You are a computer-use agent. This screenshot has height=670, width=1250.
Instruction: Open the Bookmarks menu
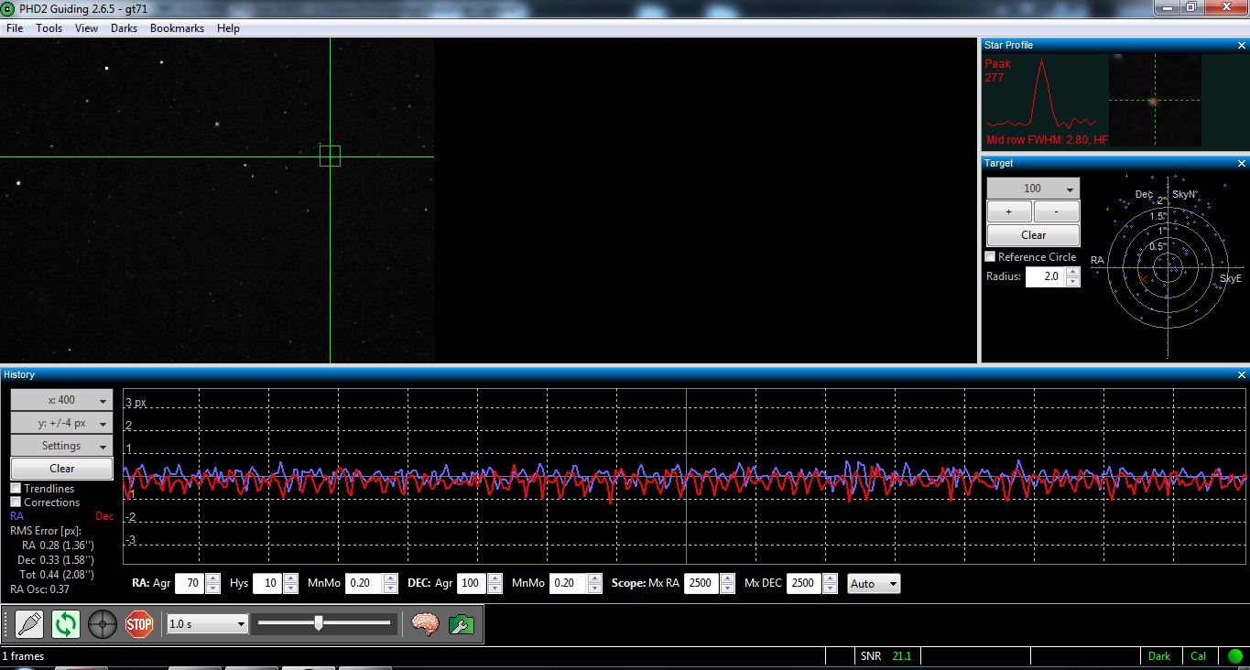[x=177, y=28]
